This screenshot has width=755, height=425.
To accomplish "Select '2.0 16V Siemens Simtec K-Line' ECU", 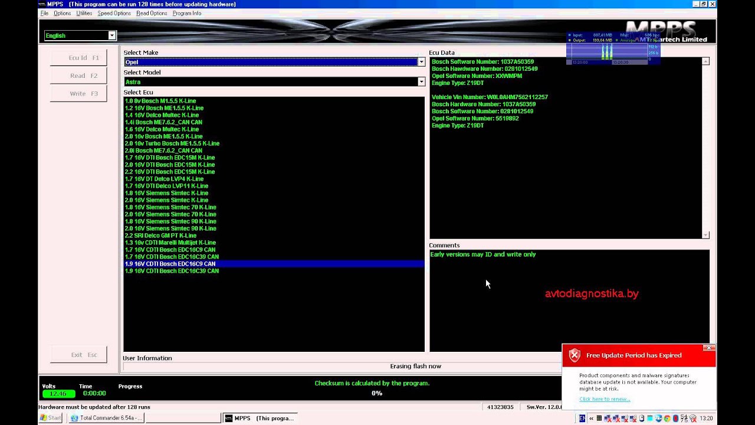I will pyautogui.click(x=166, y=200).
